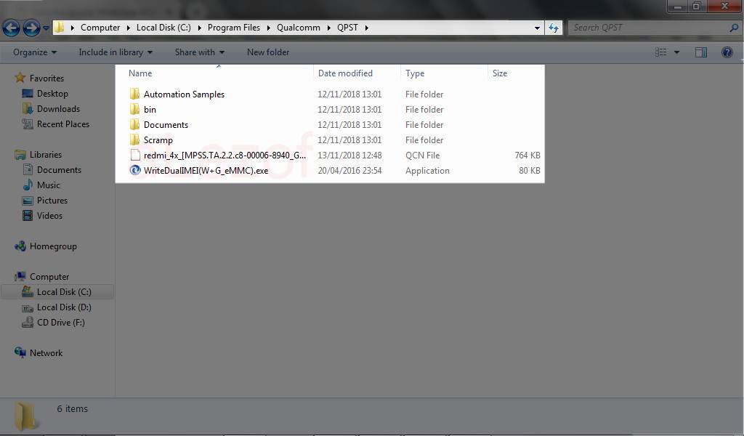744x436 pixels.
Task: Click Local Disk (D:) drive icon
Action: coord(28,307)
